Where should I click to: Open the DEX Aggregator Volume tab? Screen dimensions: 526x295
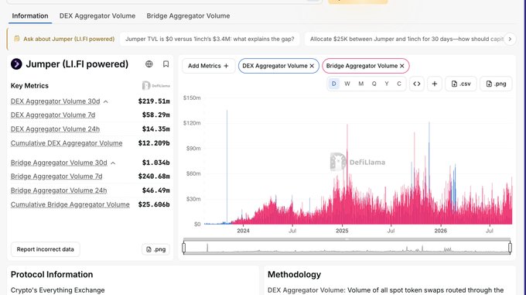click(97, 15)
